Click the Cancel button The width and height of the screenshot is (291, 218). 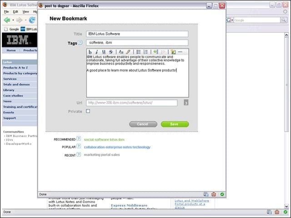[143, 124]
